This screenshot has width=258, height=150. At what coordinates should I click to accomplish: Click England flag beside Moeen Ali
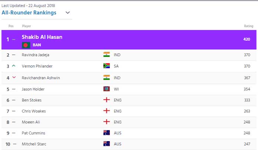(x=106, y=122)
